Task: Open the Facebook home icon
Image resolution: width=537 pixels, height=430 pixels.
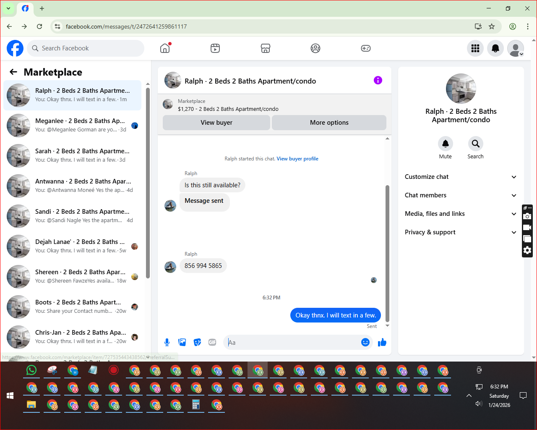Action: (x=165, y=48)
